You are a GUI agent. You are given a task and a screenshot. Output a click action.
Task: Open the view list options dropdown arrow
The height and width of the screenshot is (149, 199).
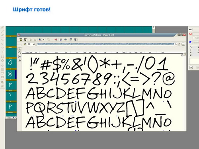point(44,39)
